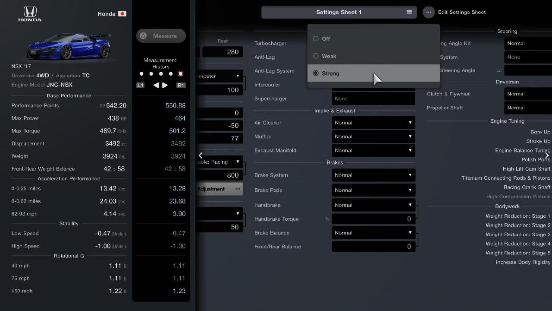This screenshot has width=552, height=311.
Task: Select Titanium Connecting Rods & Pistons
Action: [x=506, y=178]
